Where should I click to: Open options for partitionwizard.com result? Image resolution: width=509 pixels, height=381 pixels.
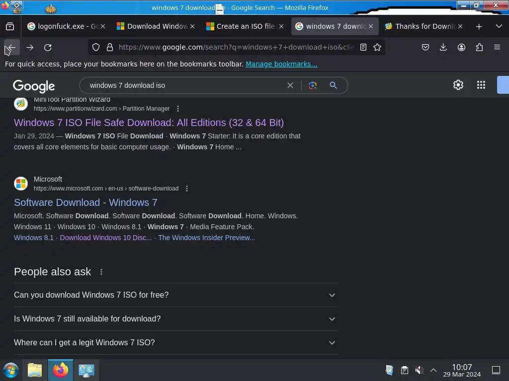point(178,109)
